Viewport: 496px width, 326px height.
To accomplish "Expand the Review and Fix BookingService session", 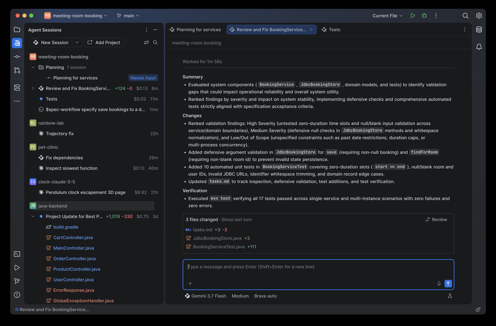I will [x=33, y=88].
